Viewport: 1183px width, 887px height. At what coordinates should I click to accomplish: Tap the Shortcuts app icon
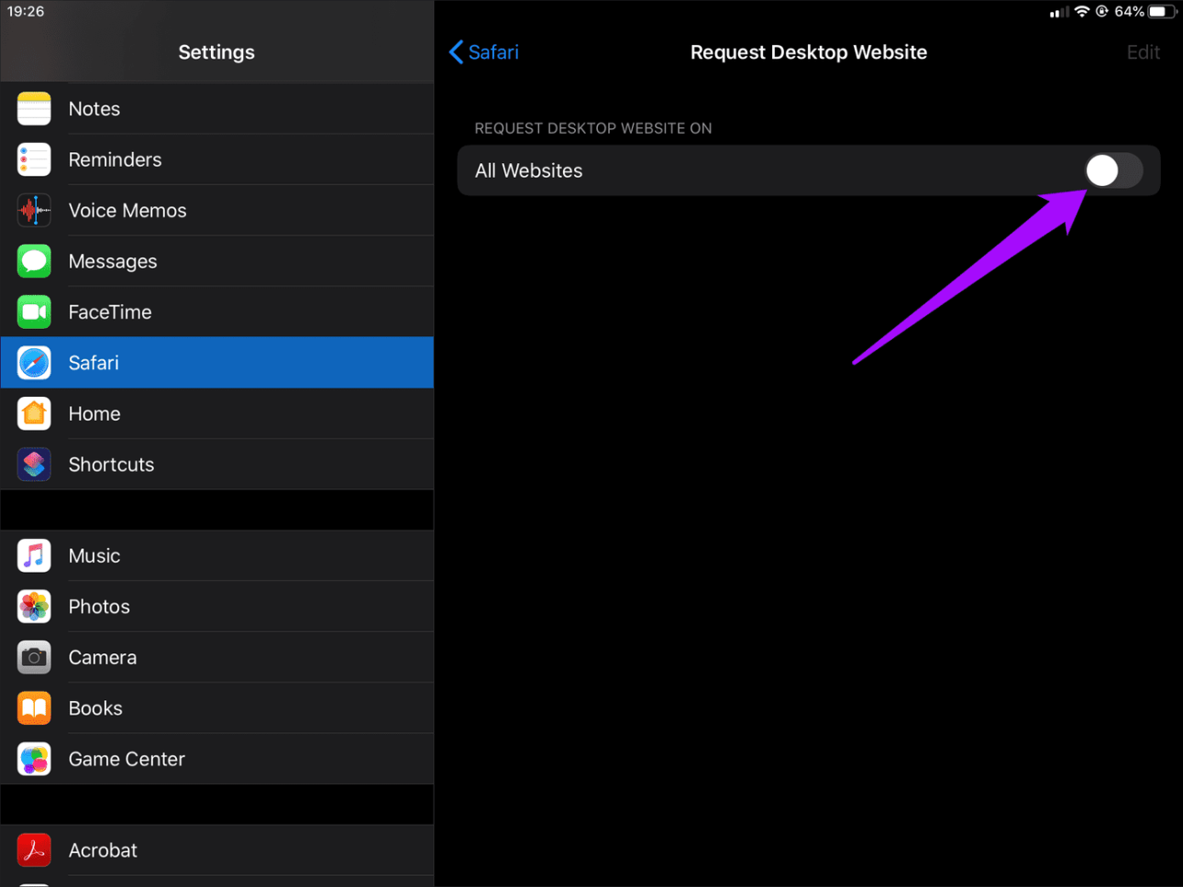pyautogui.click(x=34, y=465)
